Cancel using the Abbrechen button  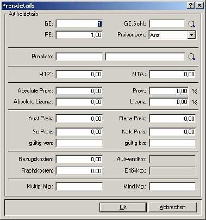pos(172,207)
